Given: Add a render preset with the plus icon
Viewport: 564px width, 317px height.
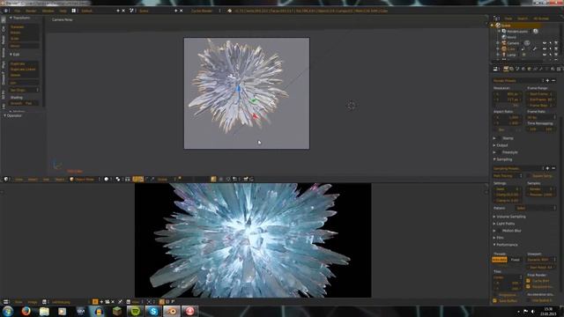Looking at the screenshot, I should point(547,80).
